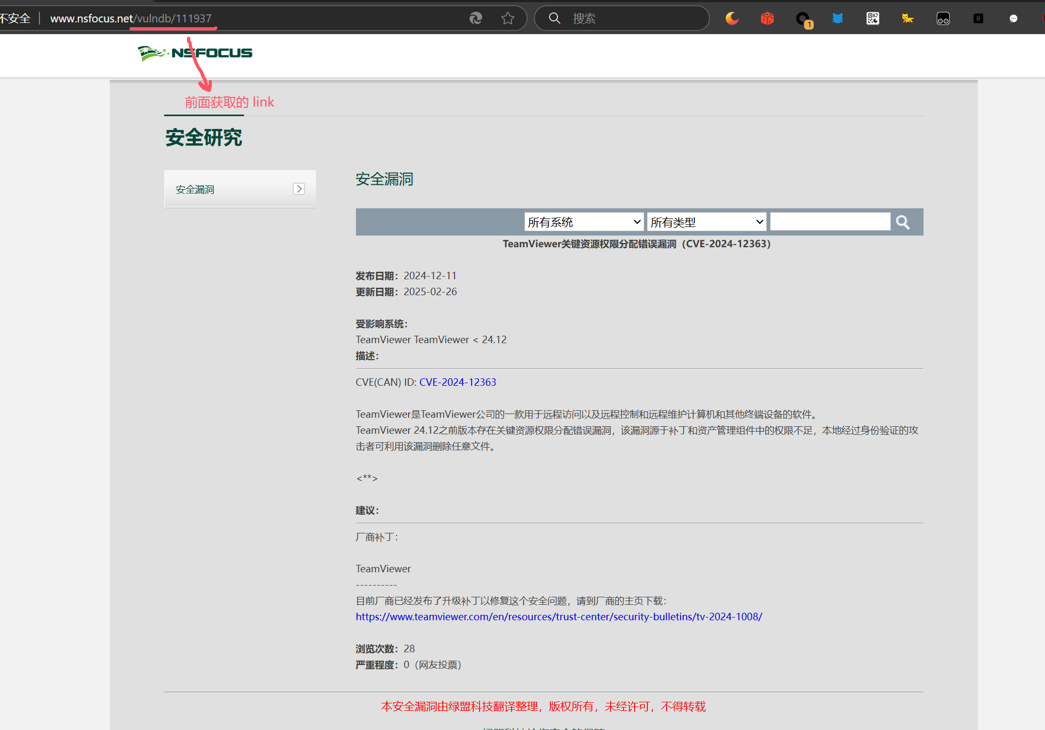Click the 安全研究 heading
The height and width of the screenshot is (730, 1045).
click(x=204, y=137)
